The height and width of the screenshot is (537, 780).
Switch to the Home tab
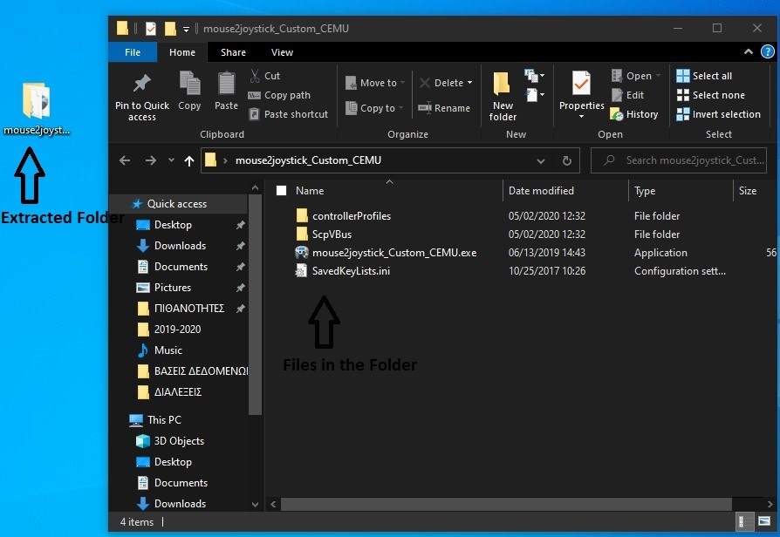coord(182,52)
